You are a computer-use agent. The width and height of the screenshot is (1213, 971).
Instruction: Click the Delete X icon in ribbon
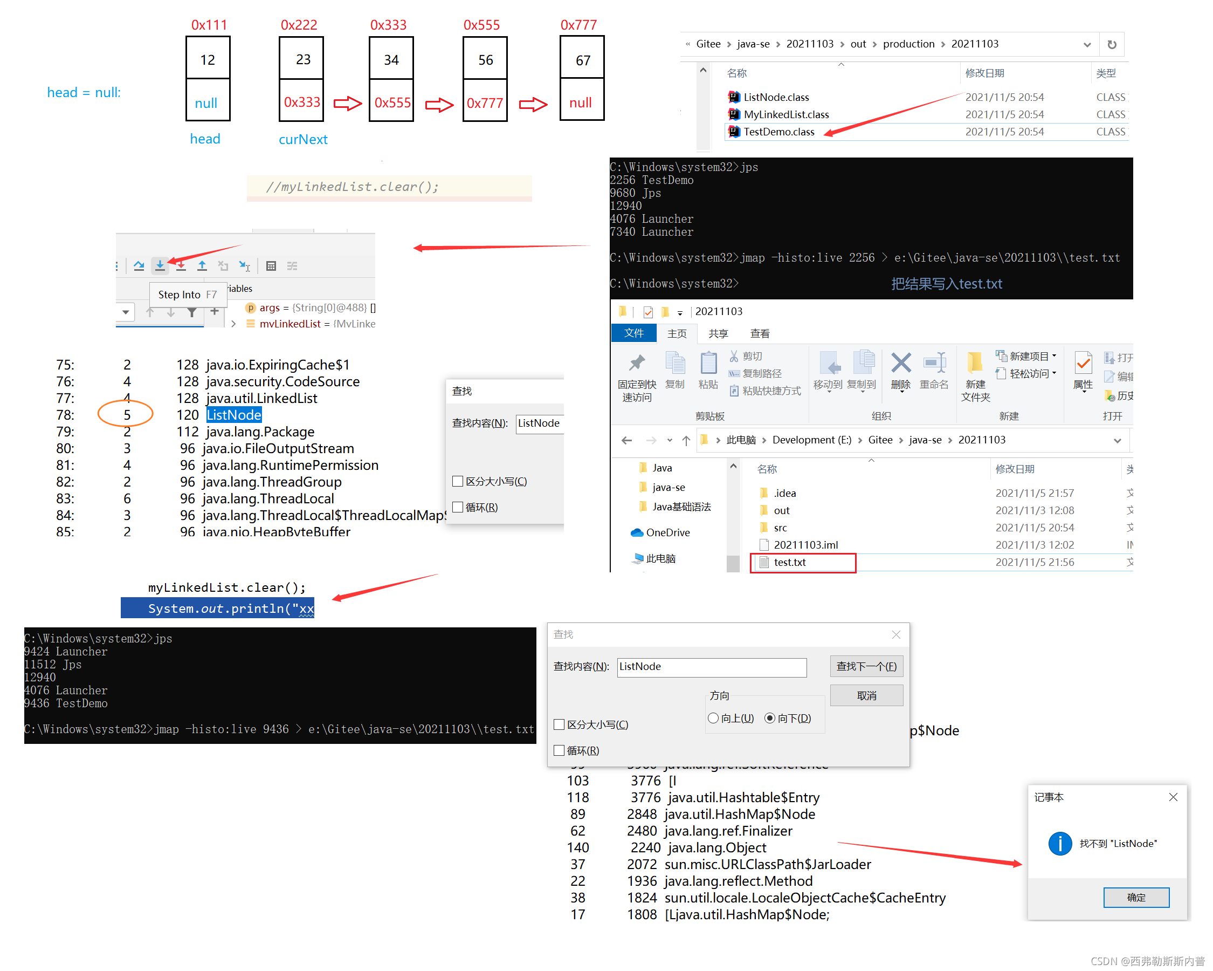pyautogui.click(x=901, y=363)
